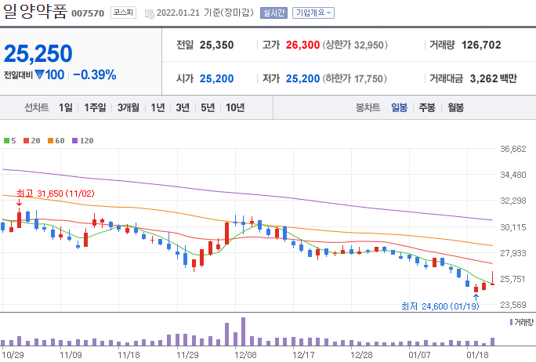Select the 1일 line chart tab
536x362 pixels.
[x=66, y=107]
